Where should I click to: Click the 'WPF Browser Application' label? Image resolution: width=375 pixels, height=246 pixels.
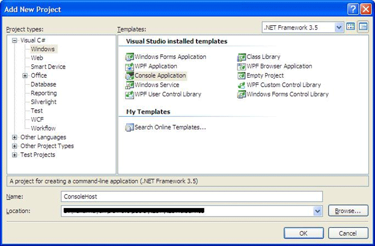(x=279, y=66)
